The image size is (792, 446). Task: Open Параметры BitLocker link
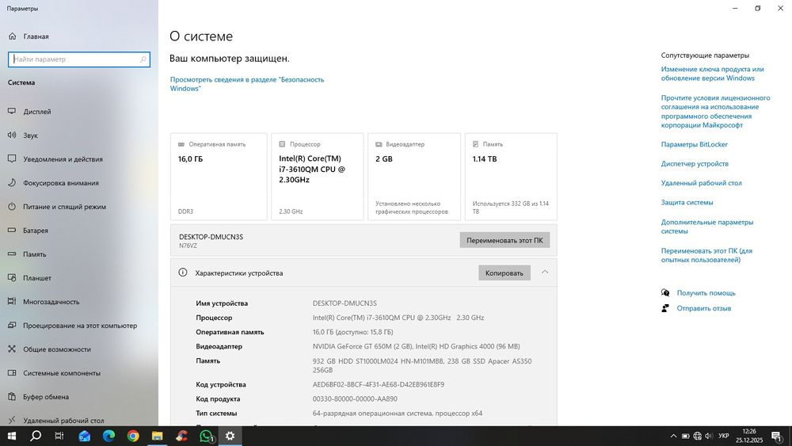tap(694, 144)
